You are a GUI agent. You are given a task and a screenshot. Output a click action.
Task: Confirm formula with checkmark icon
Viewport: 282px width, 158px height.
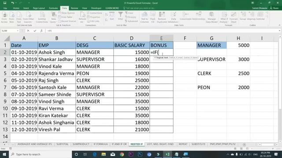click(35, 31)
